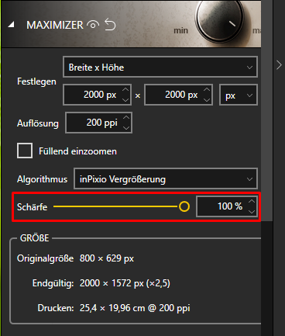Screen dimensions: 285x336
Task: Click the Füllend einzoomen label text
Action: coord(77,151)
